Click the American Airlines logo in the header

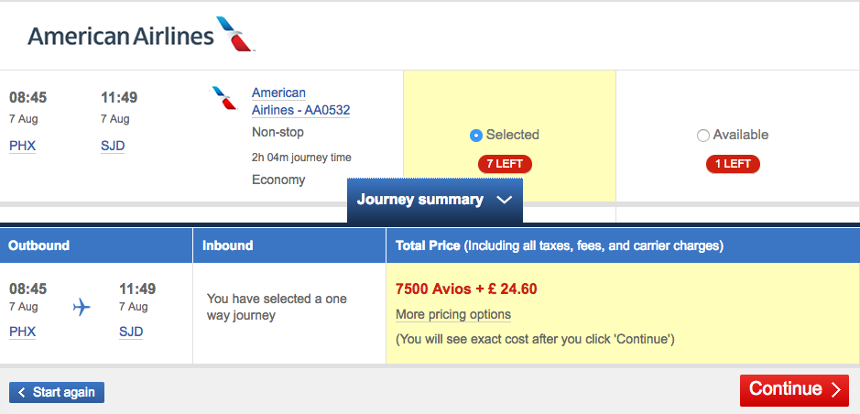[142, 35]
